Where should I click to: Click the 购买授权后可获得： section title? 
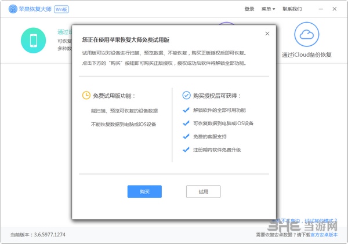tap(217, 96)
